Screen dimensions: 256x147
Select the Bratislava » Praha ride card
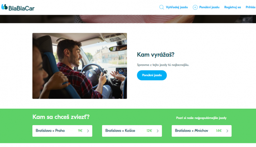tap(62, 131)
